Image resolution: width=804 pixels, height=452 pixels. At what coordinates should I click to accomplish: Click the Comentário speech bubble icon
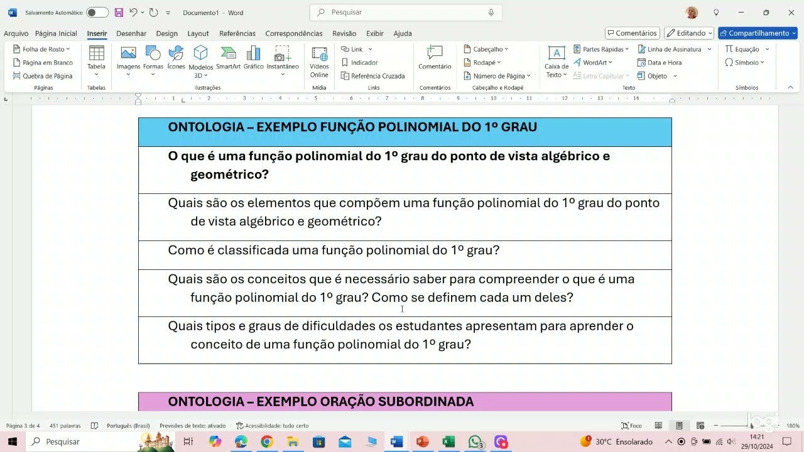[435, 53]
